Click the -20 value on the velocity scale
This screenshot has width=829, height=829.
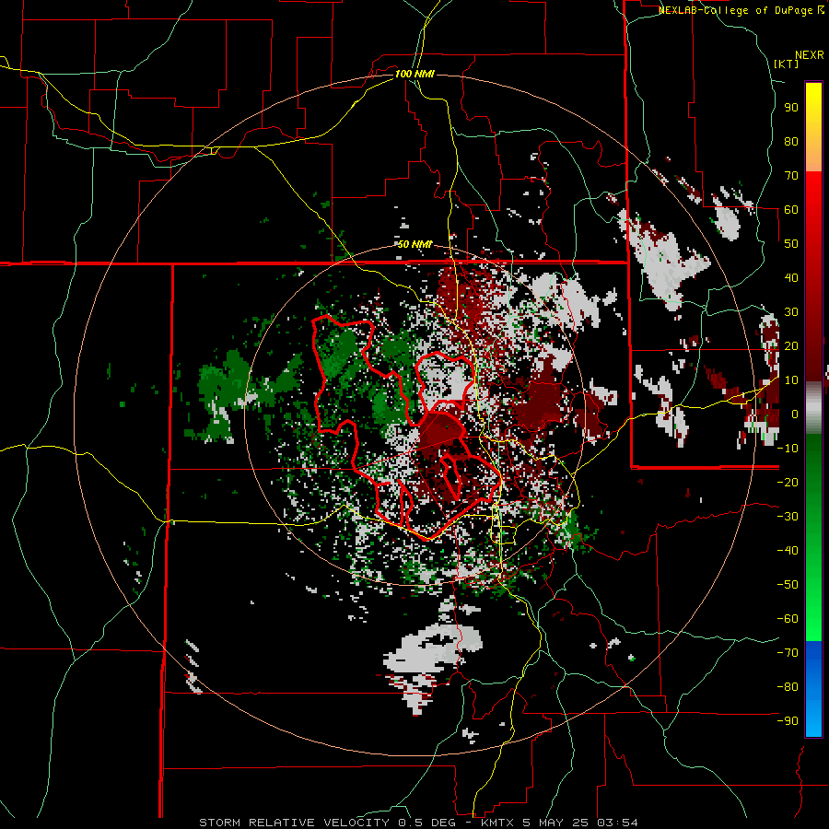point(788,482)
